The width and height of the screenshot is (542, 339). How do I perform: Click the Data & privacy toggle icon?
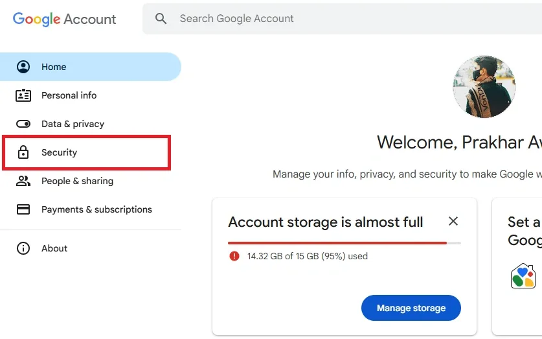click(23, 124)
